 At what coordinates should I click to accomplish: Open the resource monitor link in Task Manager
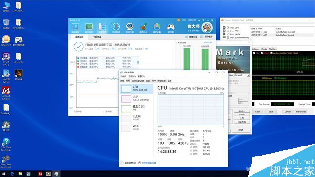point(148,163)
